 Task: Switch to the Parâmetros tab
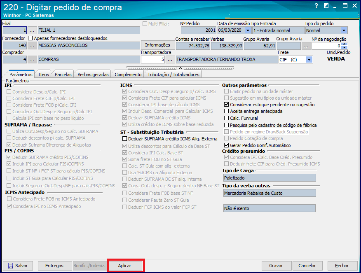pyautogui.click(x=21, y=75)
